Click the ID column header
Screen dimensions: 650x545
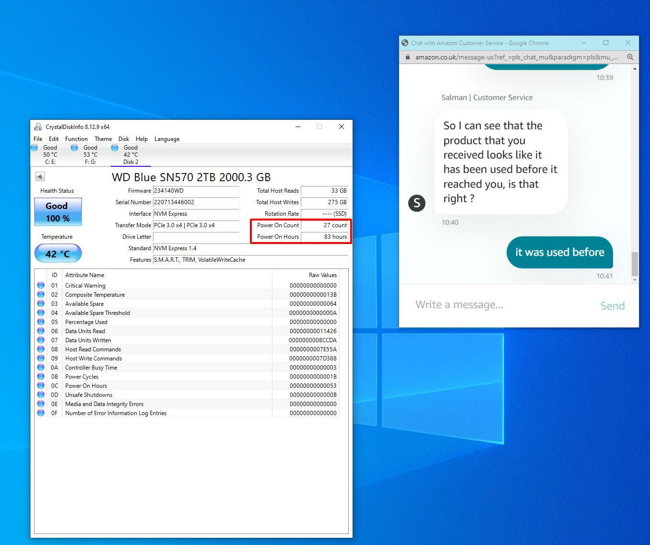tap(54, 275)
